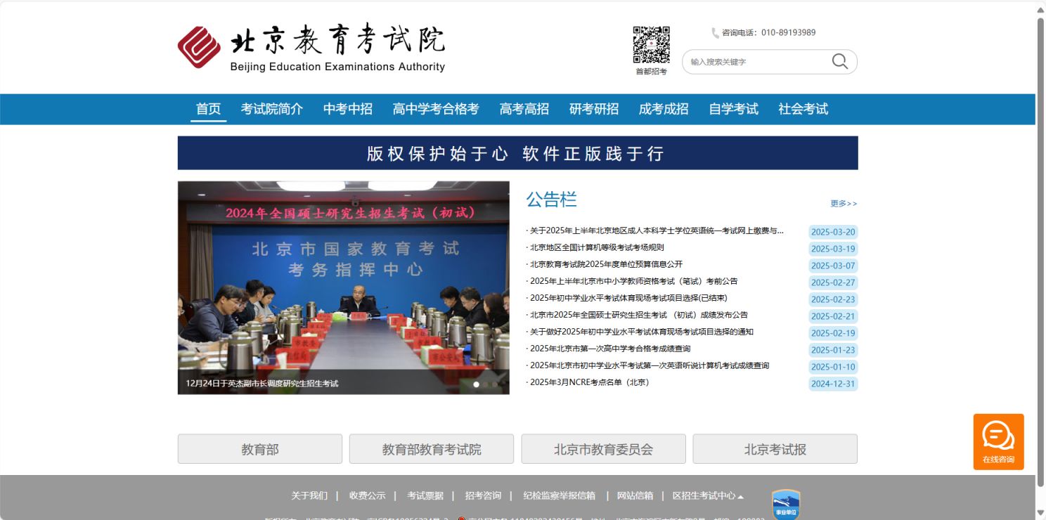The image size is (1046, 520).
Task: Open the 社会考试 menu
Action: [x=803, y=109]
